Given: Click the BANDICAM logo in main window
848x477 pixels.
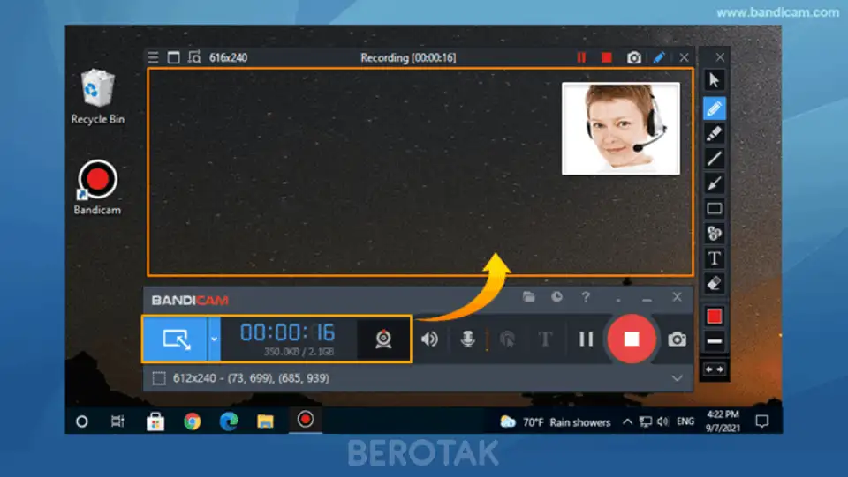Looking at the screenshot, I should [x=190, y=300].
